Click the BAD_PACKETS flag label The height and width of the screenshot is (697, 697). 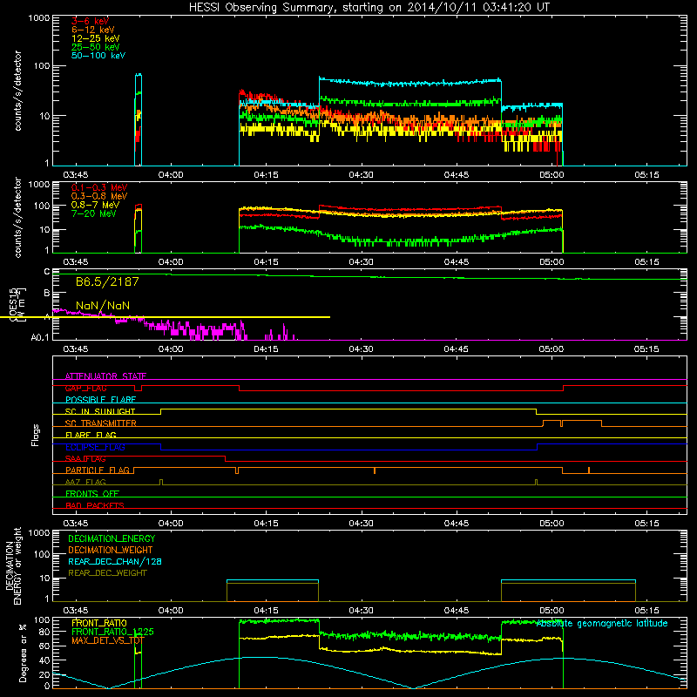click(95, 505)
